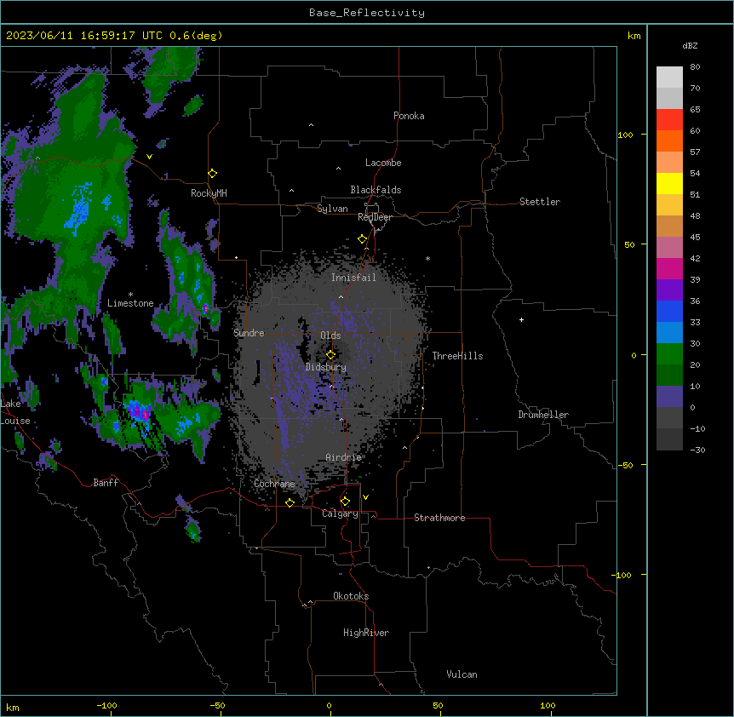The height and width of the screenshot is (717, 734).
Task: Click the -100 km tick on bottom axis
Action: (107, 705)
